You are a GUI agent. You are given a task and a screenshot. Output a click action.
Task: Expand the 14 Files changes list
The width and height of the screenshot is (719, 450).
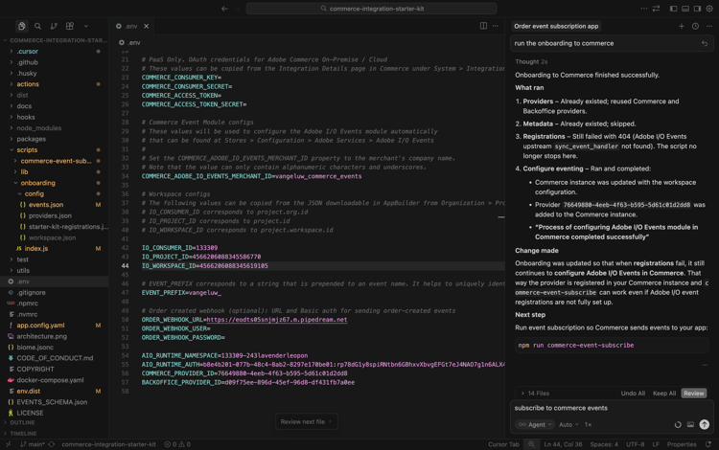pyautogui.click(x=535, y=394)
